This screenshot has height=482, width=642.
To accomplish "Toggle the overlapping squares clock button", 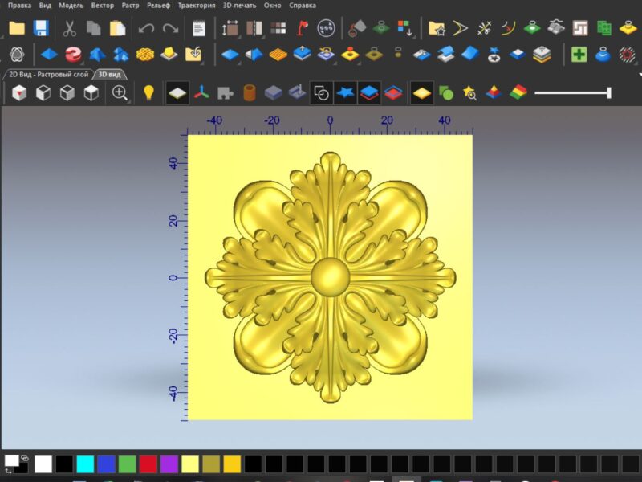I will coord(322,92).
